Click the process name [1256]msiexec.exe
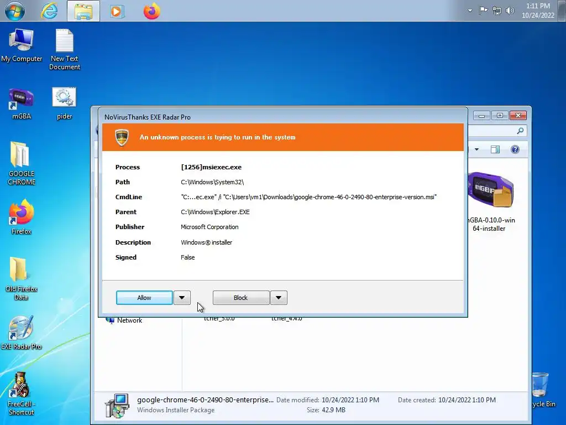 [211, 167]
